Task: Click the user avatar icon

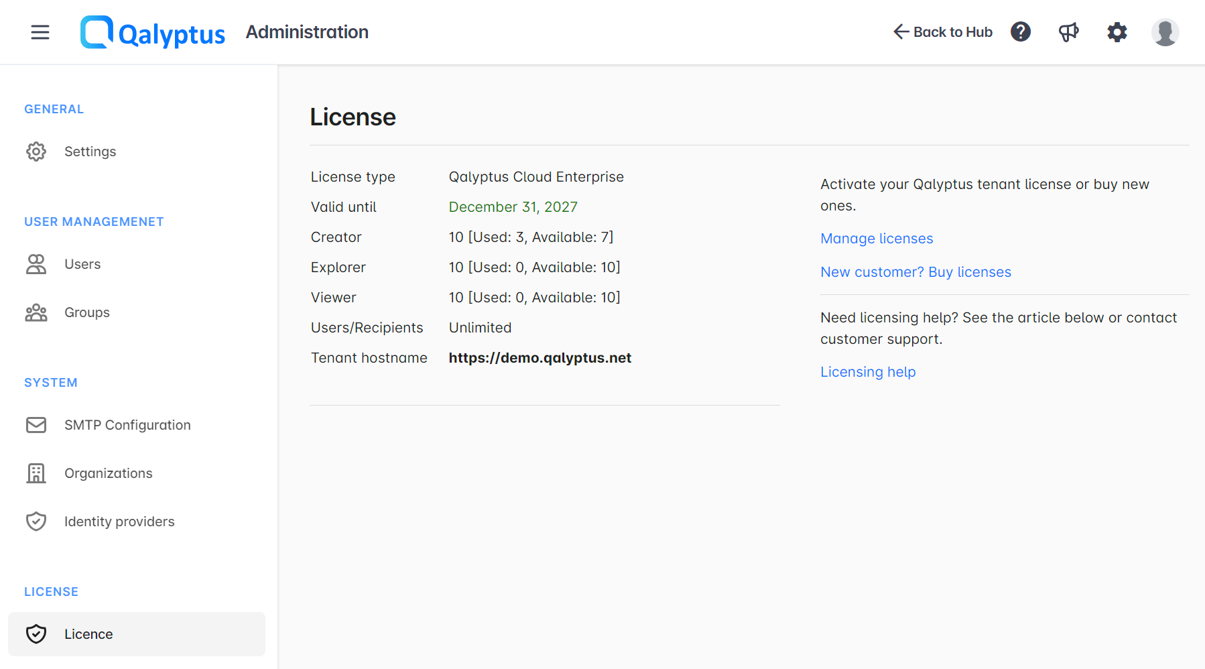Action: (x=1165, y=32)
